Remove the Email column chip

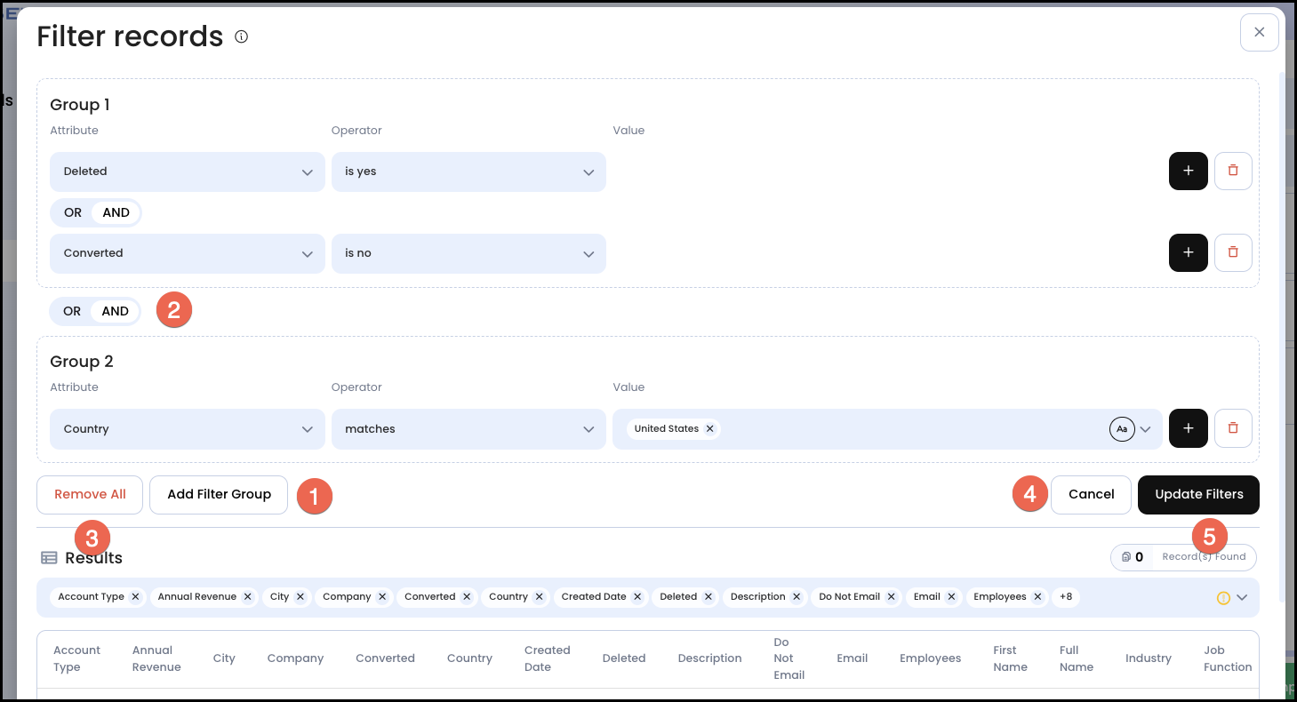pyautogui.click(x=951, y=597)
